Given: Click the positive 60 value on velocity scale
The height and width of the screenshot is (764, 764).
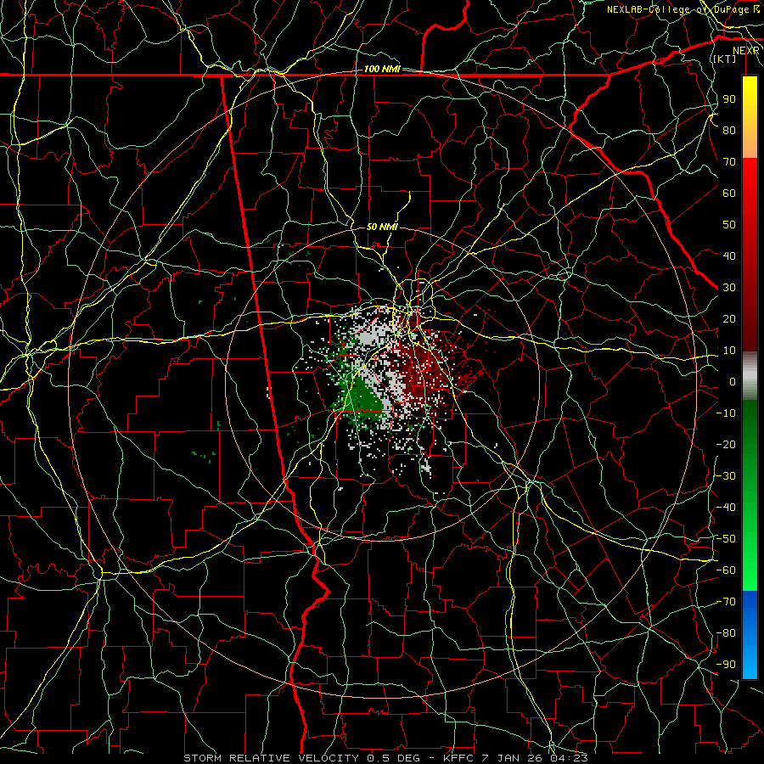Looking at the screenshot, I should 729,194.
